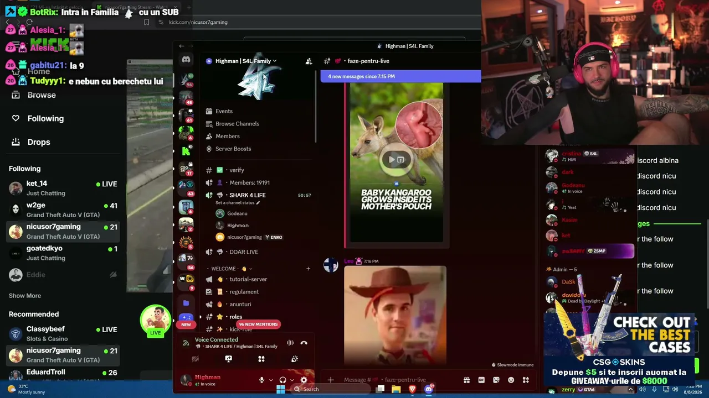Click the 4 new messages banner
The width and height of the screenshot is (709, 398).
[401, 76]
